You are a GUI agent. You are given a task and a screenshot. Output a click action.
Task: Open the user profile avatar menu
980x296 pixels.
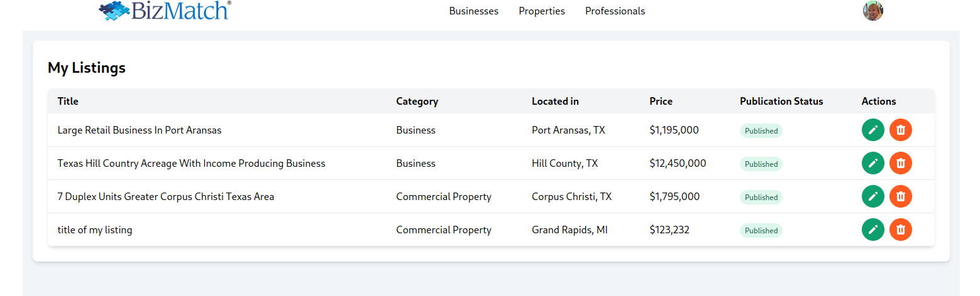pos(873,11)
